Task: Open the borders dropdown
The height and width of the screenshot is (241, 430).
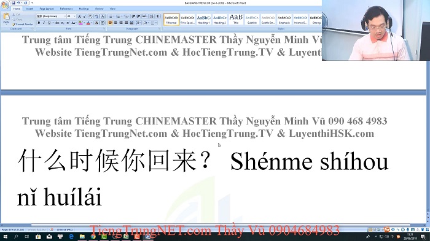Action: [x=156, y=23]
